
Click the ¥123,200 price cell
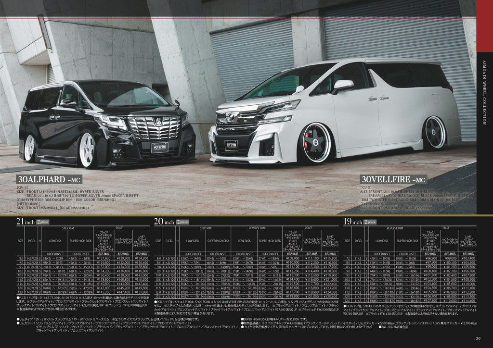pyautogui.click(x=330, y=288)
